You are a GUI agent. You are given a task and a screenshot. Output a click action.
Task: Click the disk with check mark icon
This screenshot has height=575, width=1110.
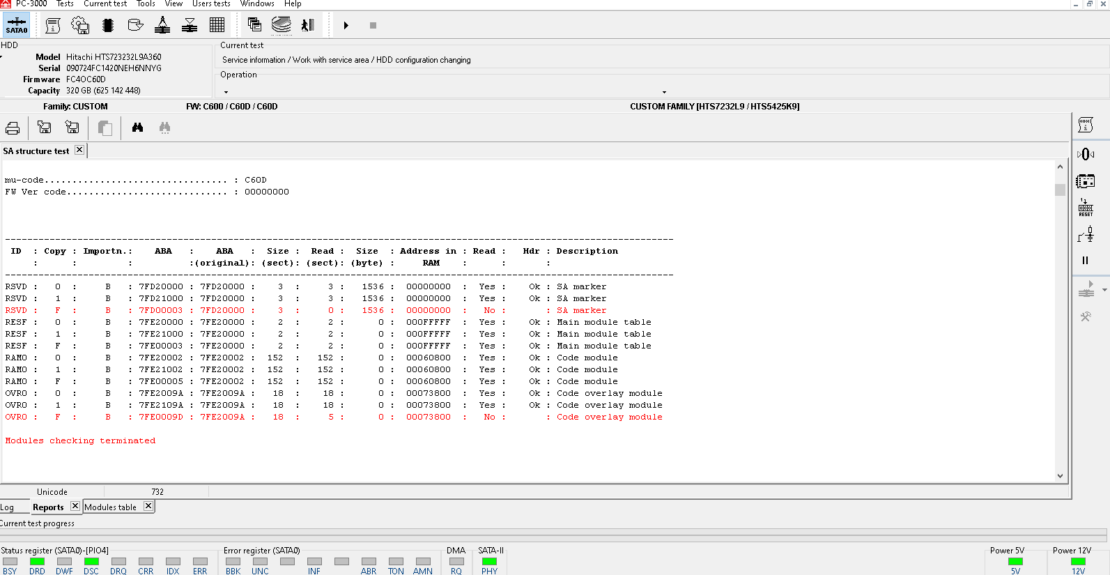(x=135, y=26)
